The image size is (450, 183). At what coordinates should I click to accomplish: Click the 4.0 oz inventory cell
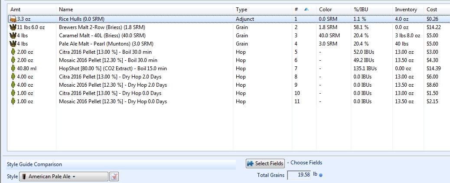402,19
